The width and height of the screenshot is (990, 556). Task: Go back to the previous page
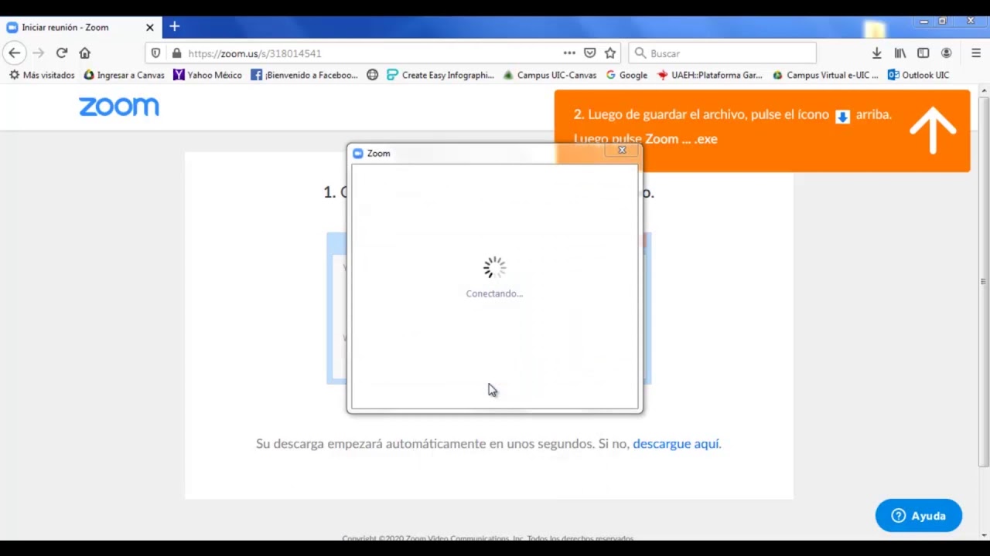15,53
